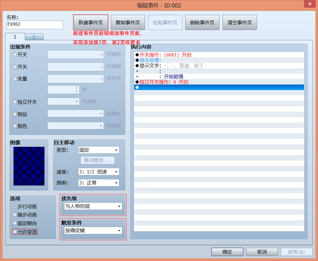Screen dimensions: 318x261
Task: Enable the second 开关 condition checkbox
Action: coord(15,66)
